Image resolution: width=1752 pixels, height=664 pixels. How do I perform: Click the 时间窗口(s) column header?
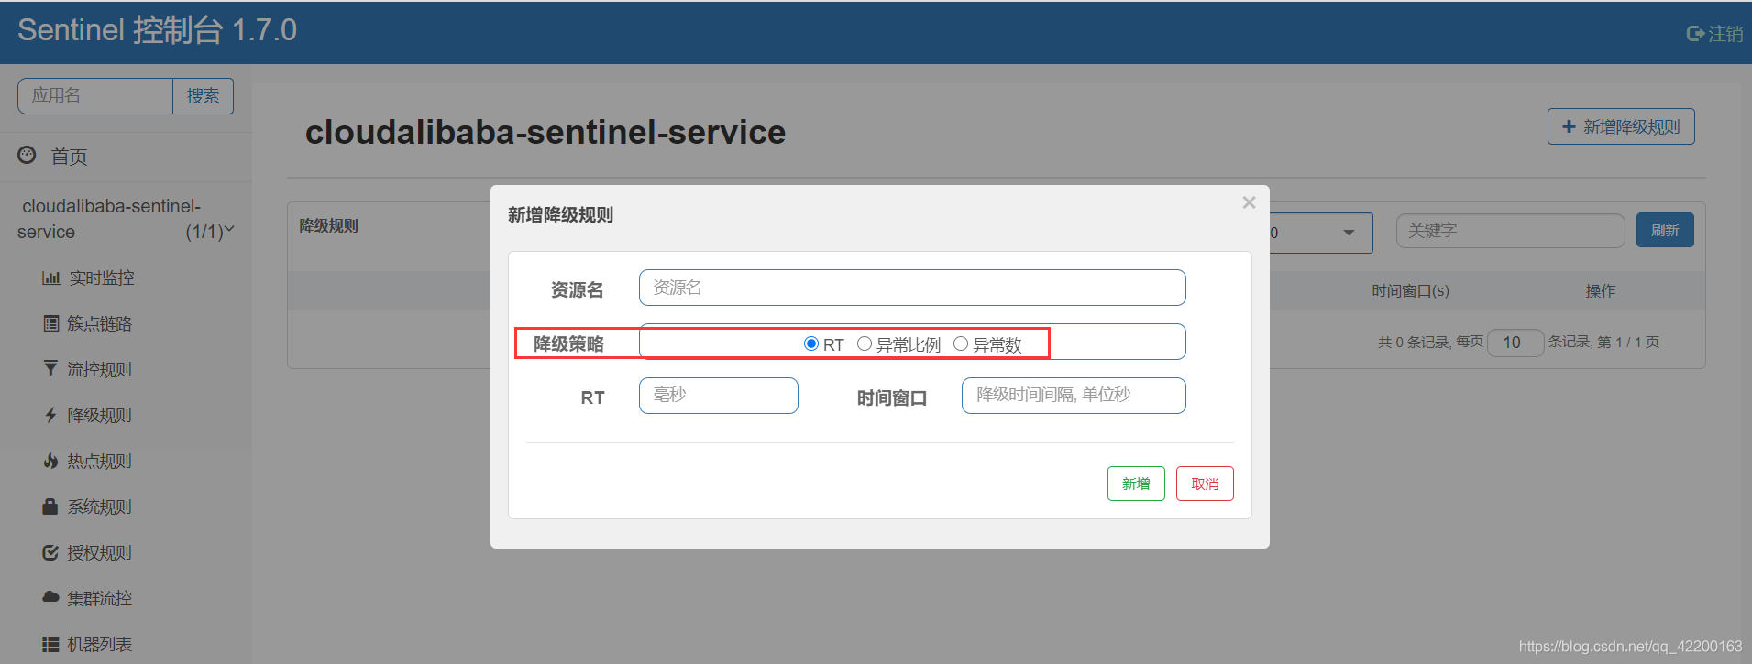click(x=1410, y=290)
